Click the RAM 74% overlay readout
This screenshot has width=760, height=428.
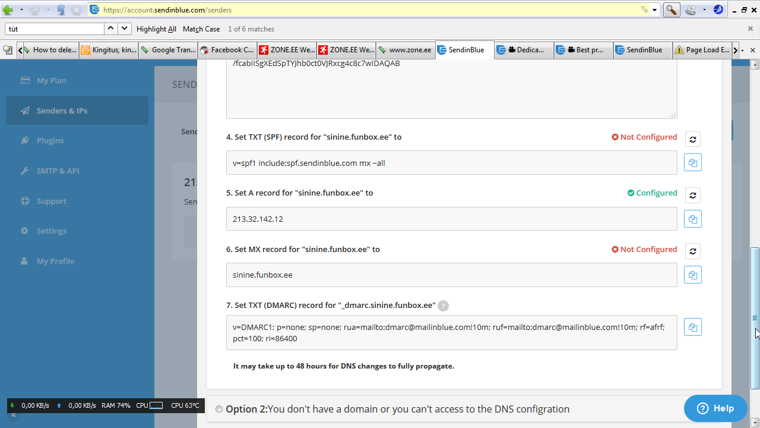click(x=116, y=405)
